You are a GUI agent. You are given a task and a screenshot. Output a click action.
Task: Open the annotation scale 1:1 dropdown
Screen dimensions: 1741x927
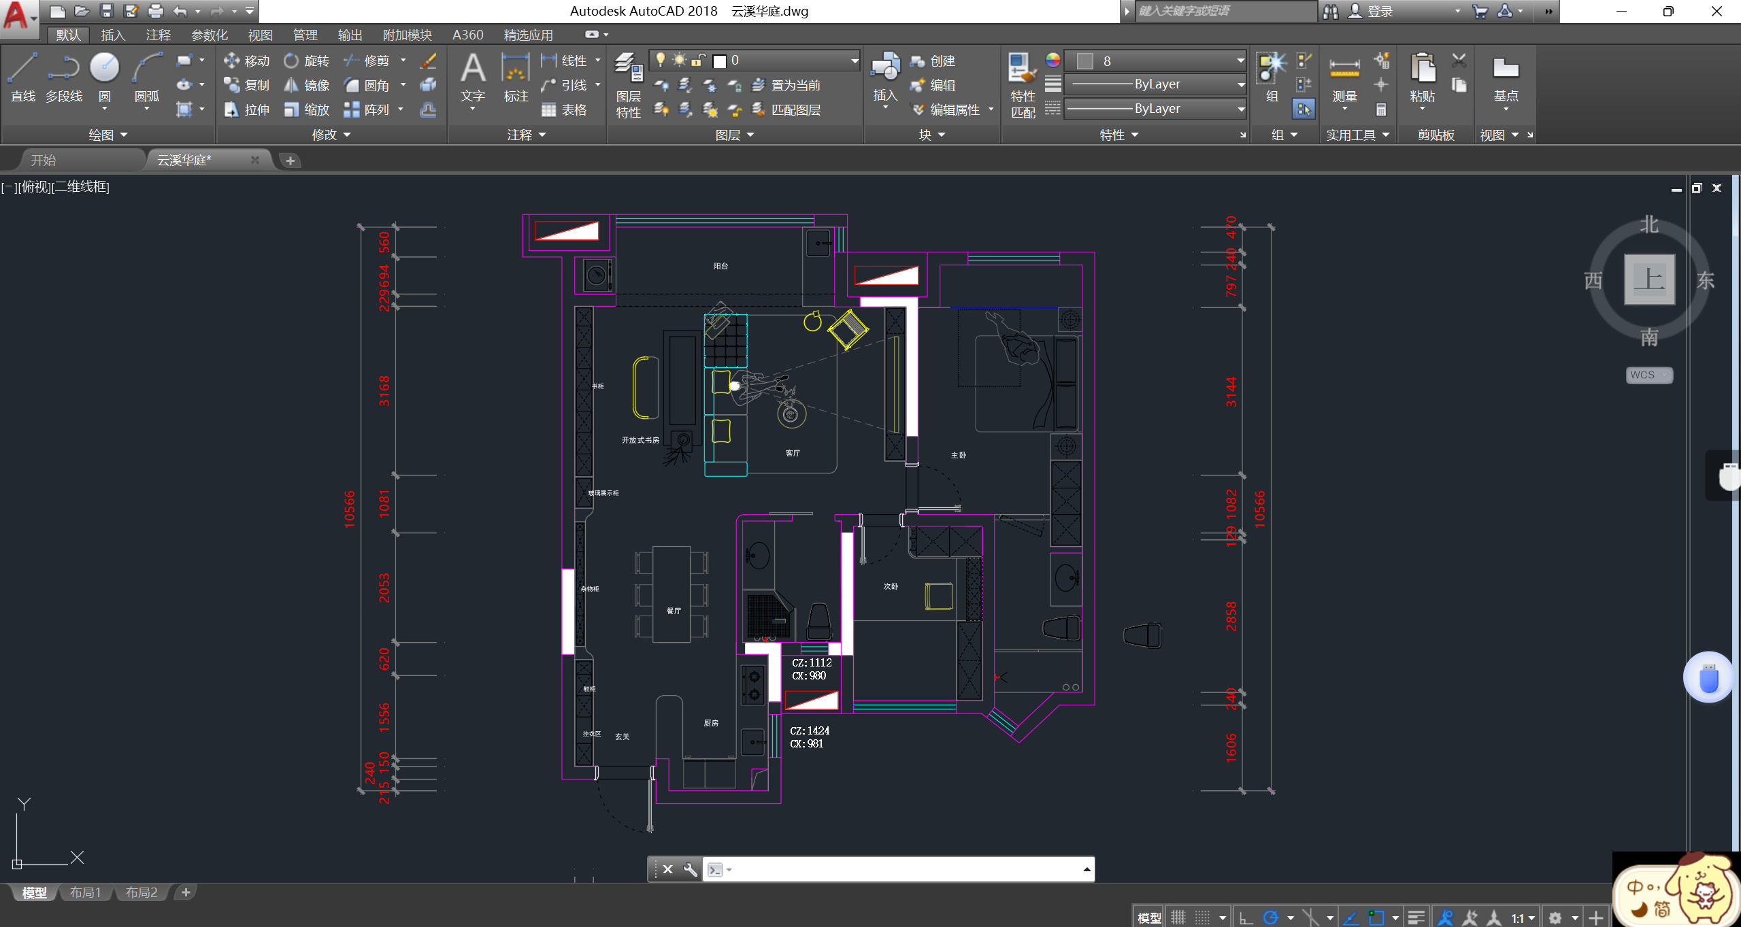click(1523, 918)
